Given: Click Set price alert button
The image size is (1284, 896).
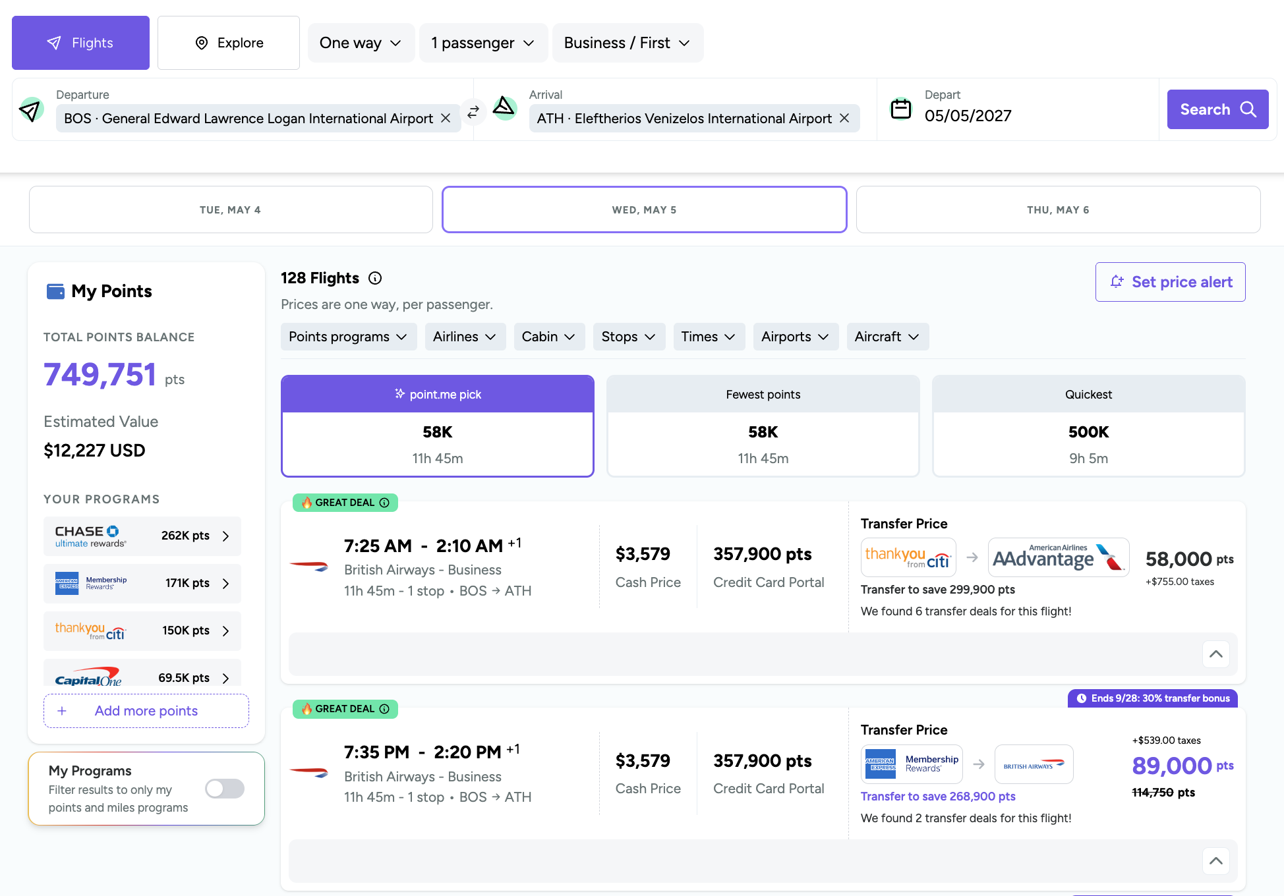Looking at the screenshot, I should [x=1170, y=282].
